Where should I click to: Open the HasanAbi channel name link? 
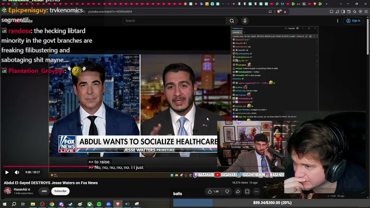click(x=21, y=190)
